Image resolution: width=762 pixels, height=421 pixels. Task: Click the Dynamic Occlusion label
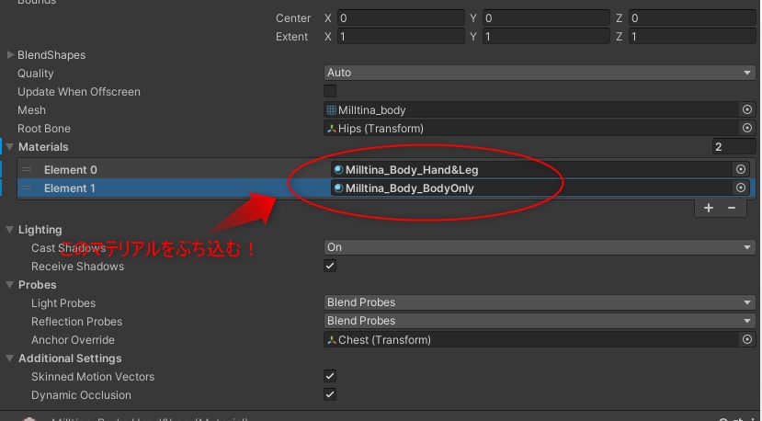coord(81,395)
